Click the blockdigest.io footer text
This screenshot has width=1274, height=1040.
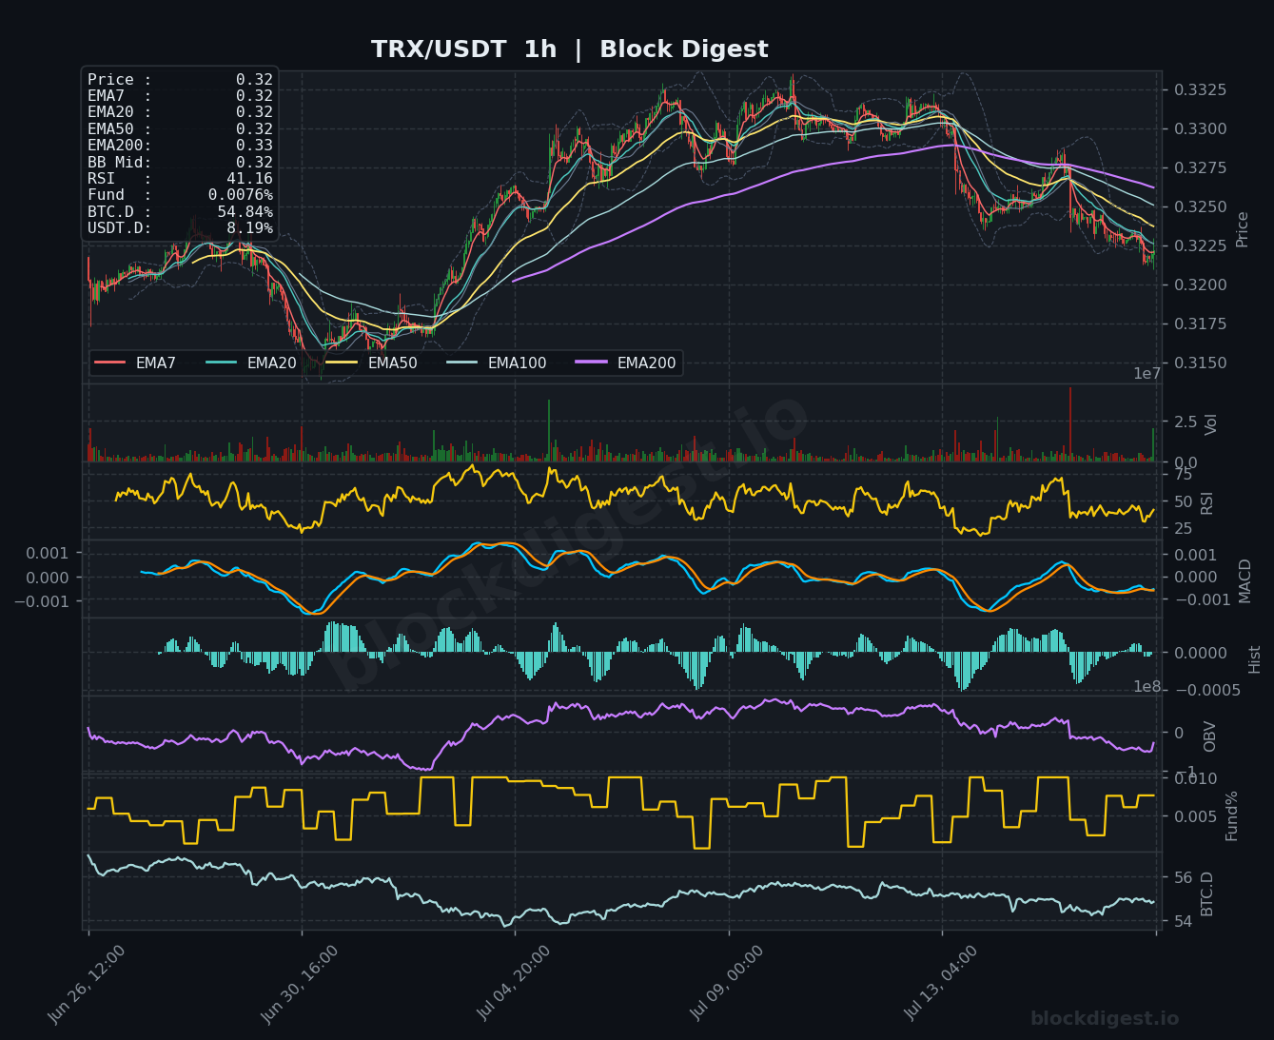(x=1104, y=1019)
